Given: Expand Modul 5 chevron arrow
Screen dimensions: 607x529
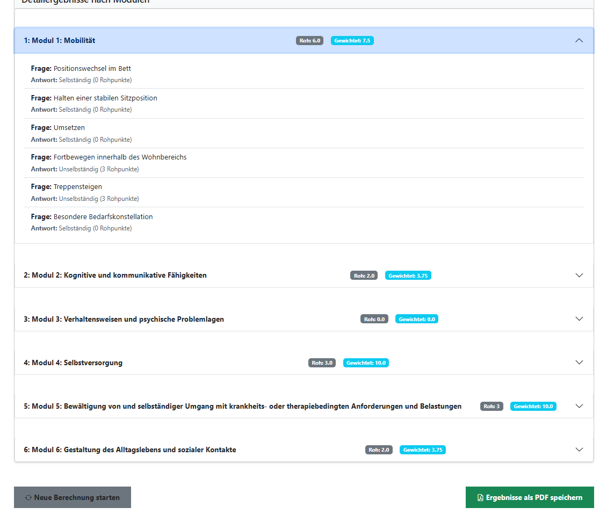Looking at the screenshot, I should (x=579, y=406).
